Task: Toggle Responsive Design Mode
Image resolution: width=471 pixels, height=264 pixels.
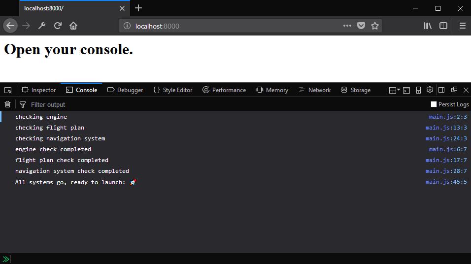Action: point(418,90)
